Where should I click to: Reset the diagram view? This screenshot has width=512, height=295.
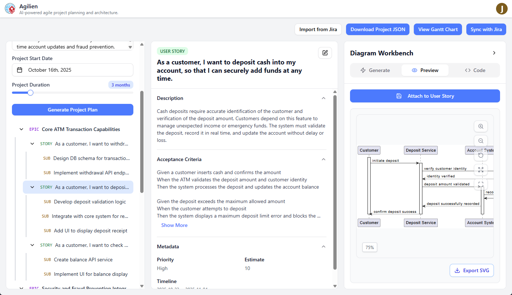point(480,155)
